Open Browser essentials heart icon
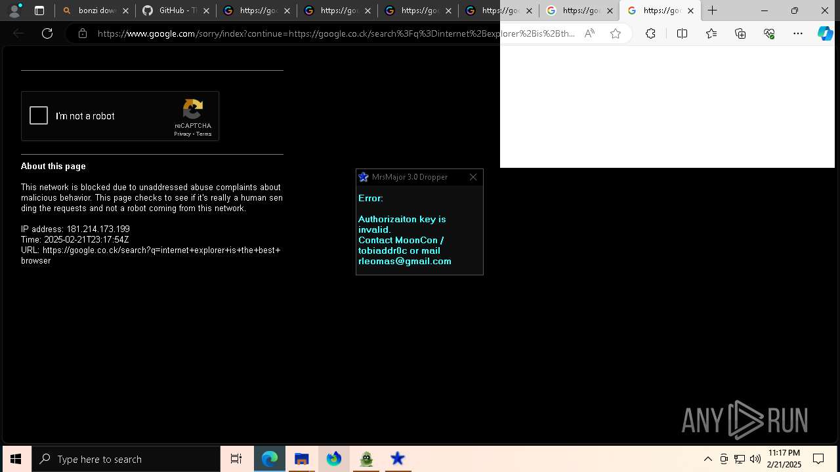This screenshot has height=472, width=840. (769, 33)
